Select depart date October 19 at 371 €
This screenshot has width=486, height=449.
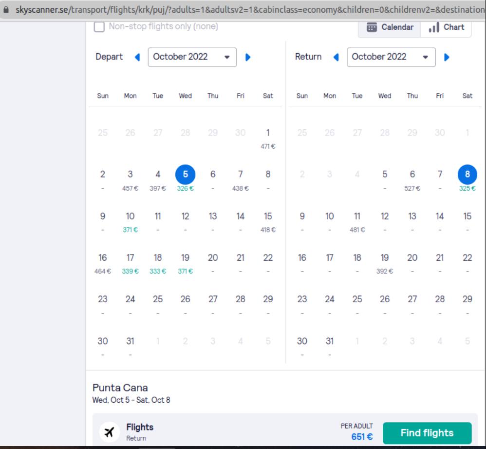pyautogui.click(x=186, y=263)
